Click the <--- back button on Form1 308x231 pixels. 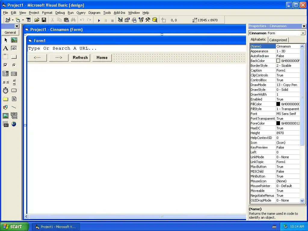pyautogui.click(x=37, y=57)
